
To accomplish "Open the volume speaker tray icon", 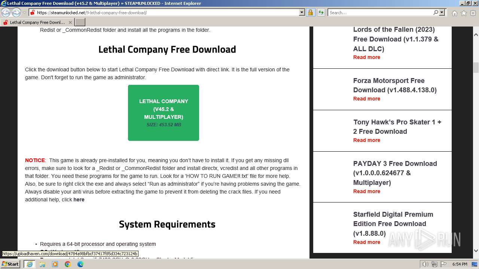I will click(x=425, y=264).
